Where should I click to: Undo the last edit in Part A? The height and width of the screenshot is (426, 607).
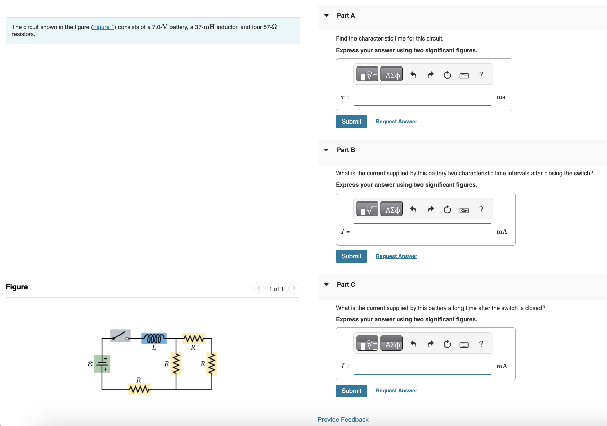coord(413,75)
